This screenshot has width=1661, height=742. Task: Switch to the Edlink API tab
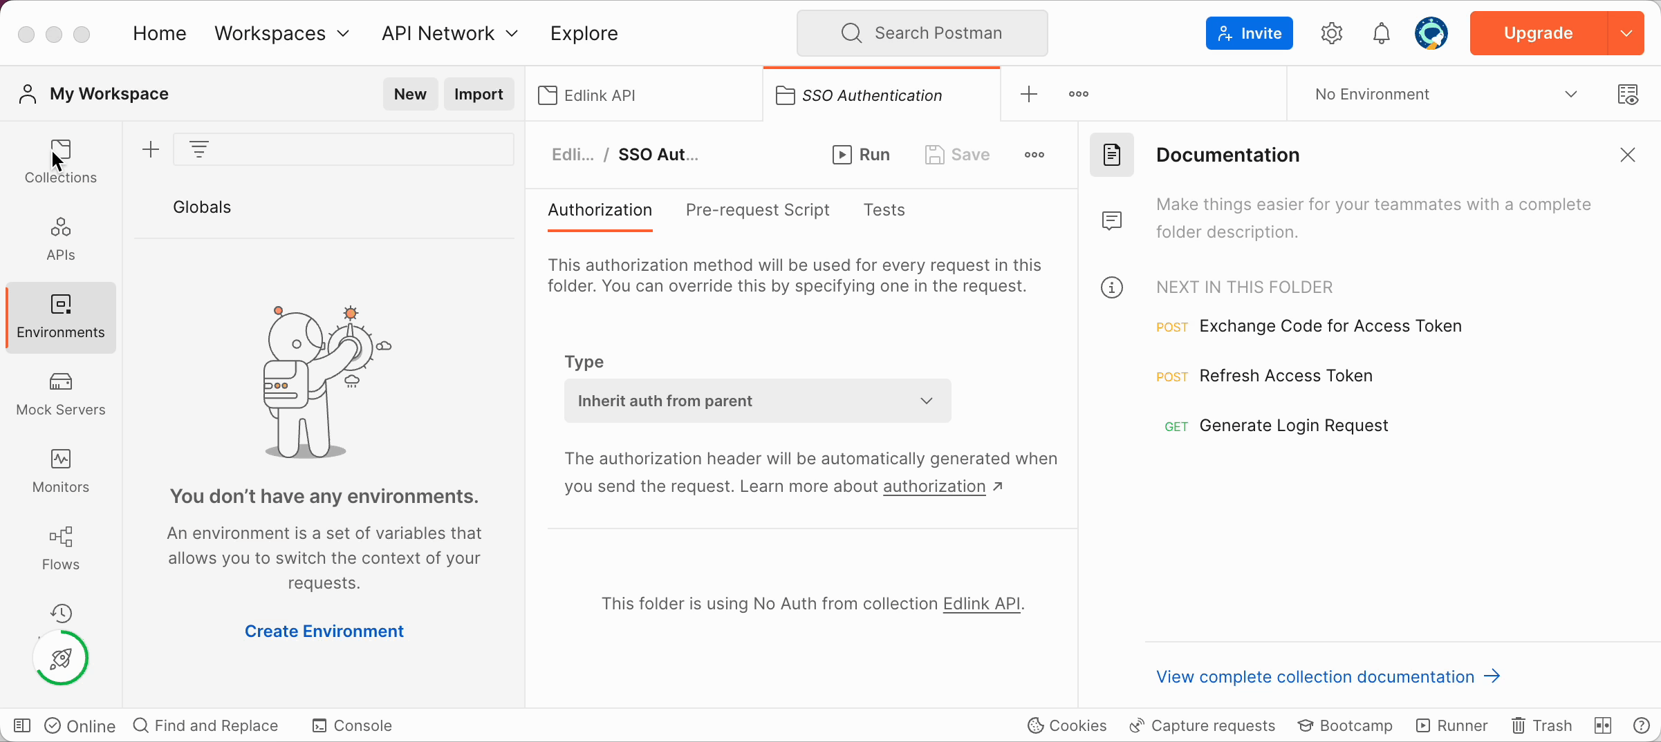pyautogui.click(x=644, y=95)
